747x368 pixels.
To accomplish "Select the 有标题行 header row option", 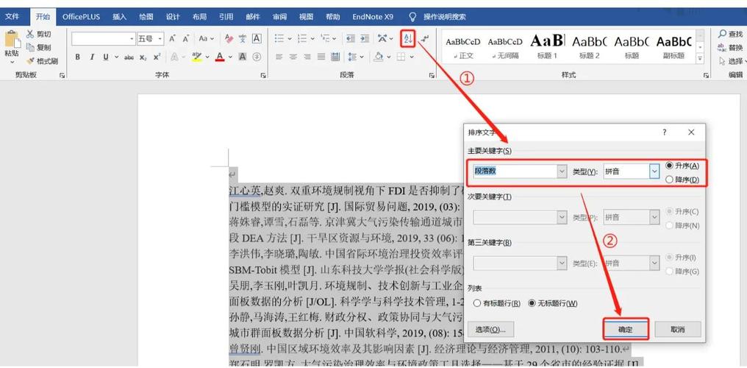I will pos(479,303).
